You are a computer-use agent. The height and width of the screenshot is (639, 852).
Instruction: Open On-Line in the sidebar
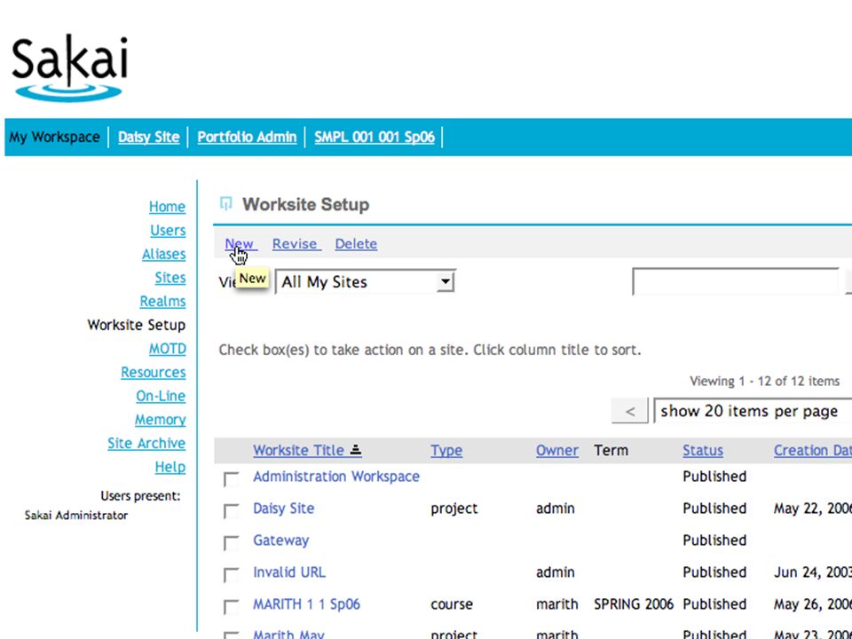point(161,396)
